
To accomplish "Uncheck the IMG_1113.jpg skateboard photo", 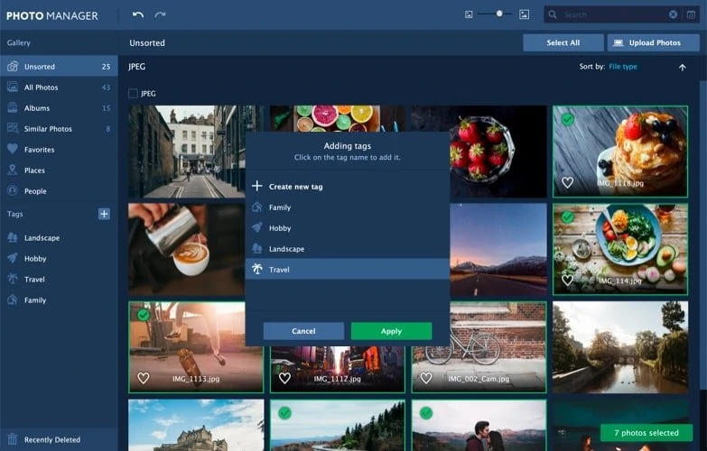I will coord(144,315).
